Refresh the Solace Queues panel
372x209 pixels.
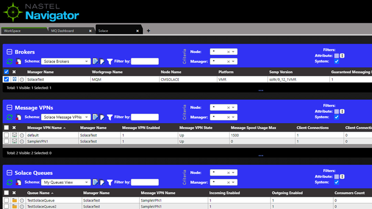10,182
